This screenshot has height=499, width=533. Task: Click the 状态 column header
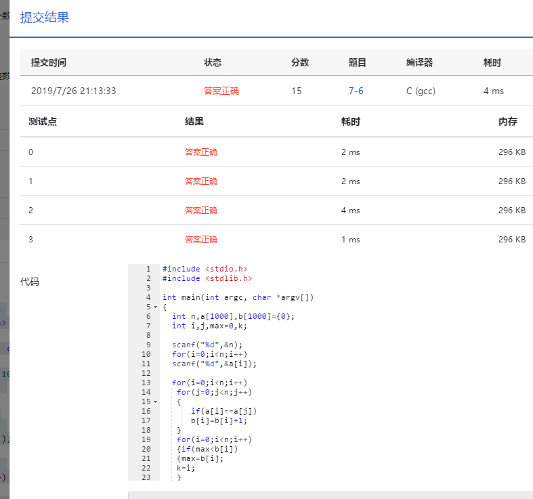pyautogui.click(x=213, y=62)
